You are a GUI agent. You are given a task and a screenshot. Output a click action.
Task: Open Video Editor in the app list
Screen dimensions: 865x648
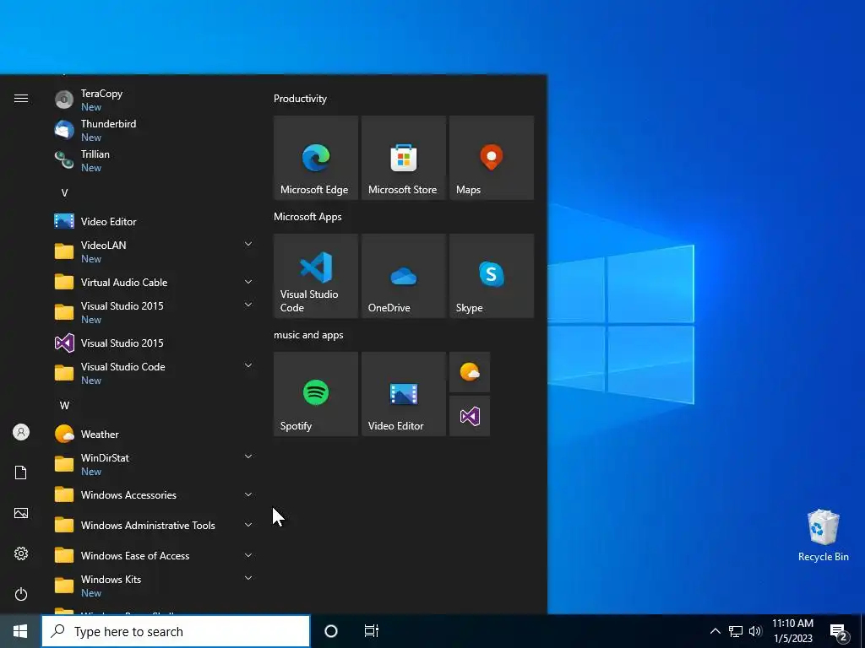click(154, 222)
